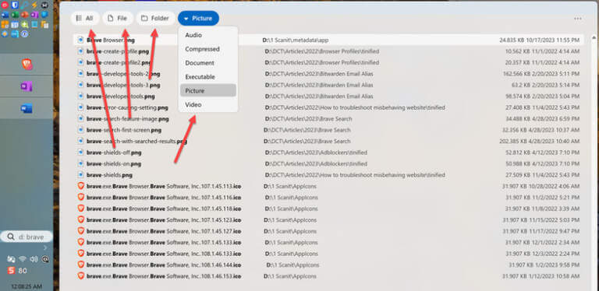Viewport: 599px width, 291px height.
Task: Click the battery value 80 in the tray
Action: tap(23, 271)
